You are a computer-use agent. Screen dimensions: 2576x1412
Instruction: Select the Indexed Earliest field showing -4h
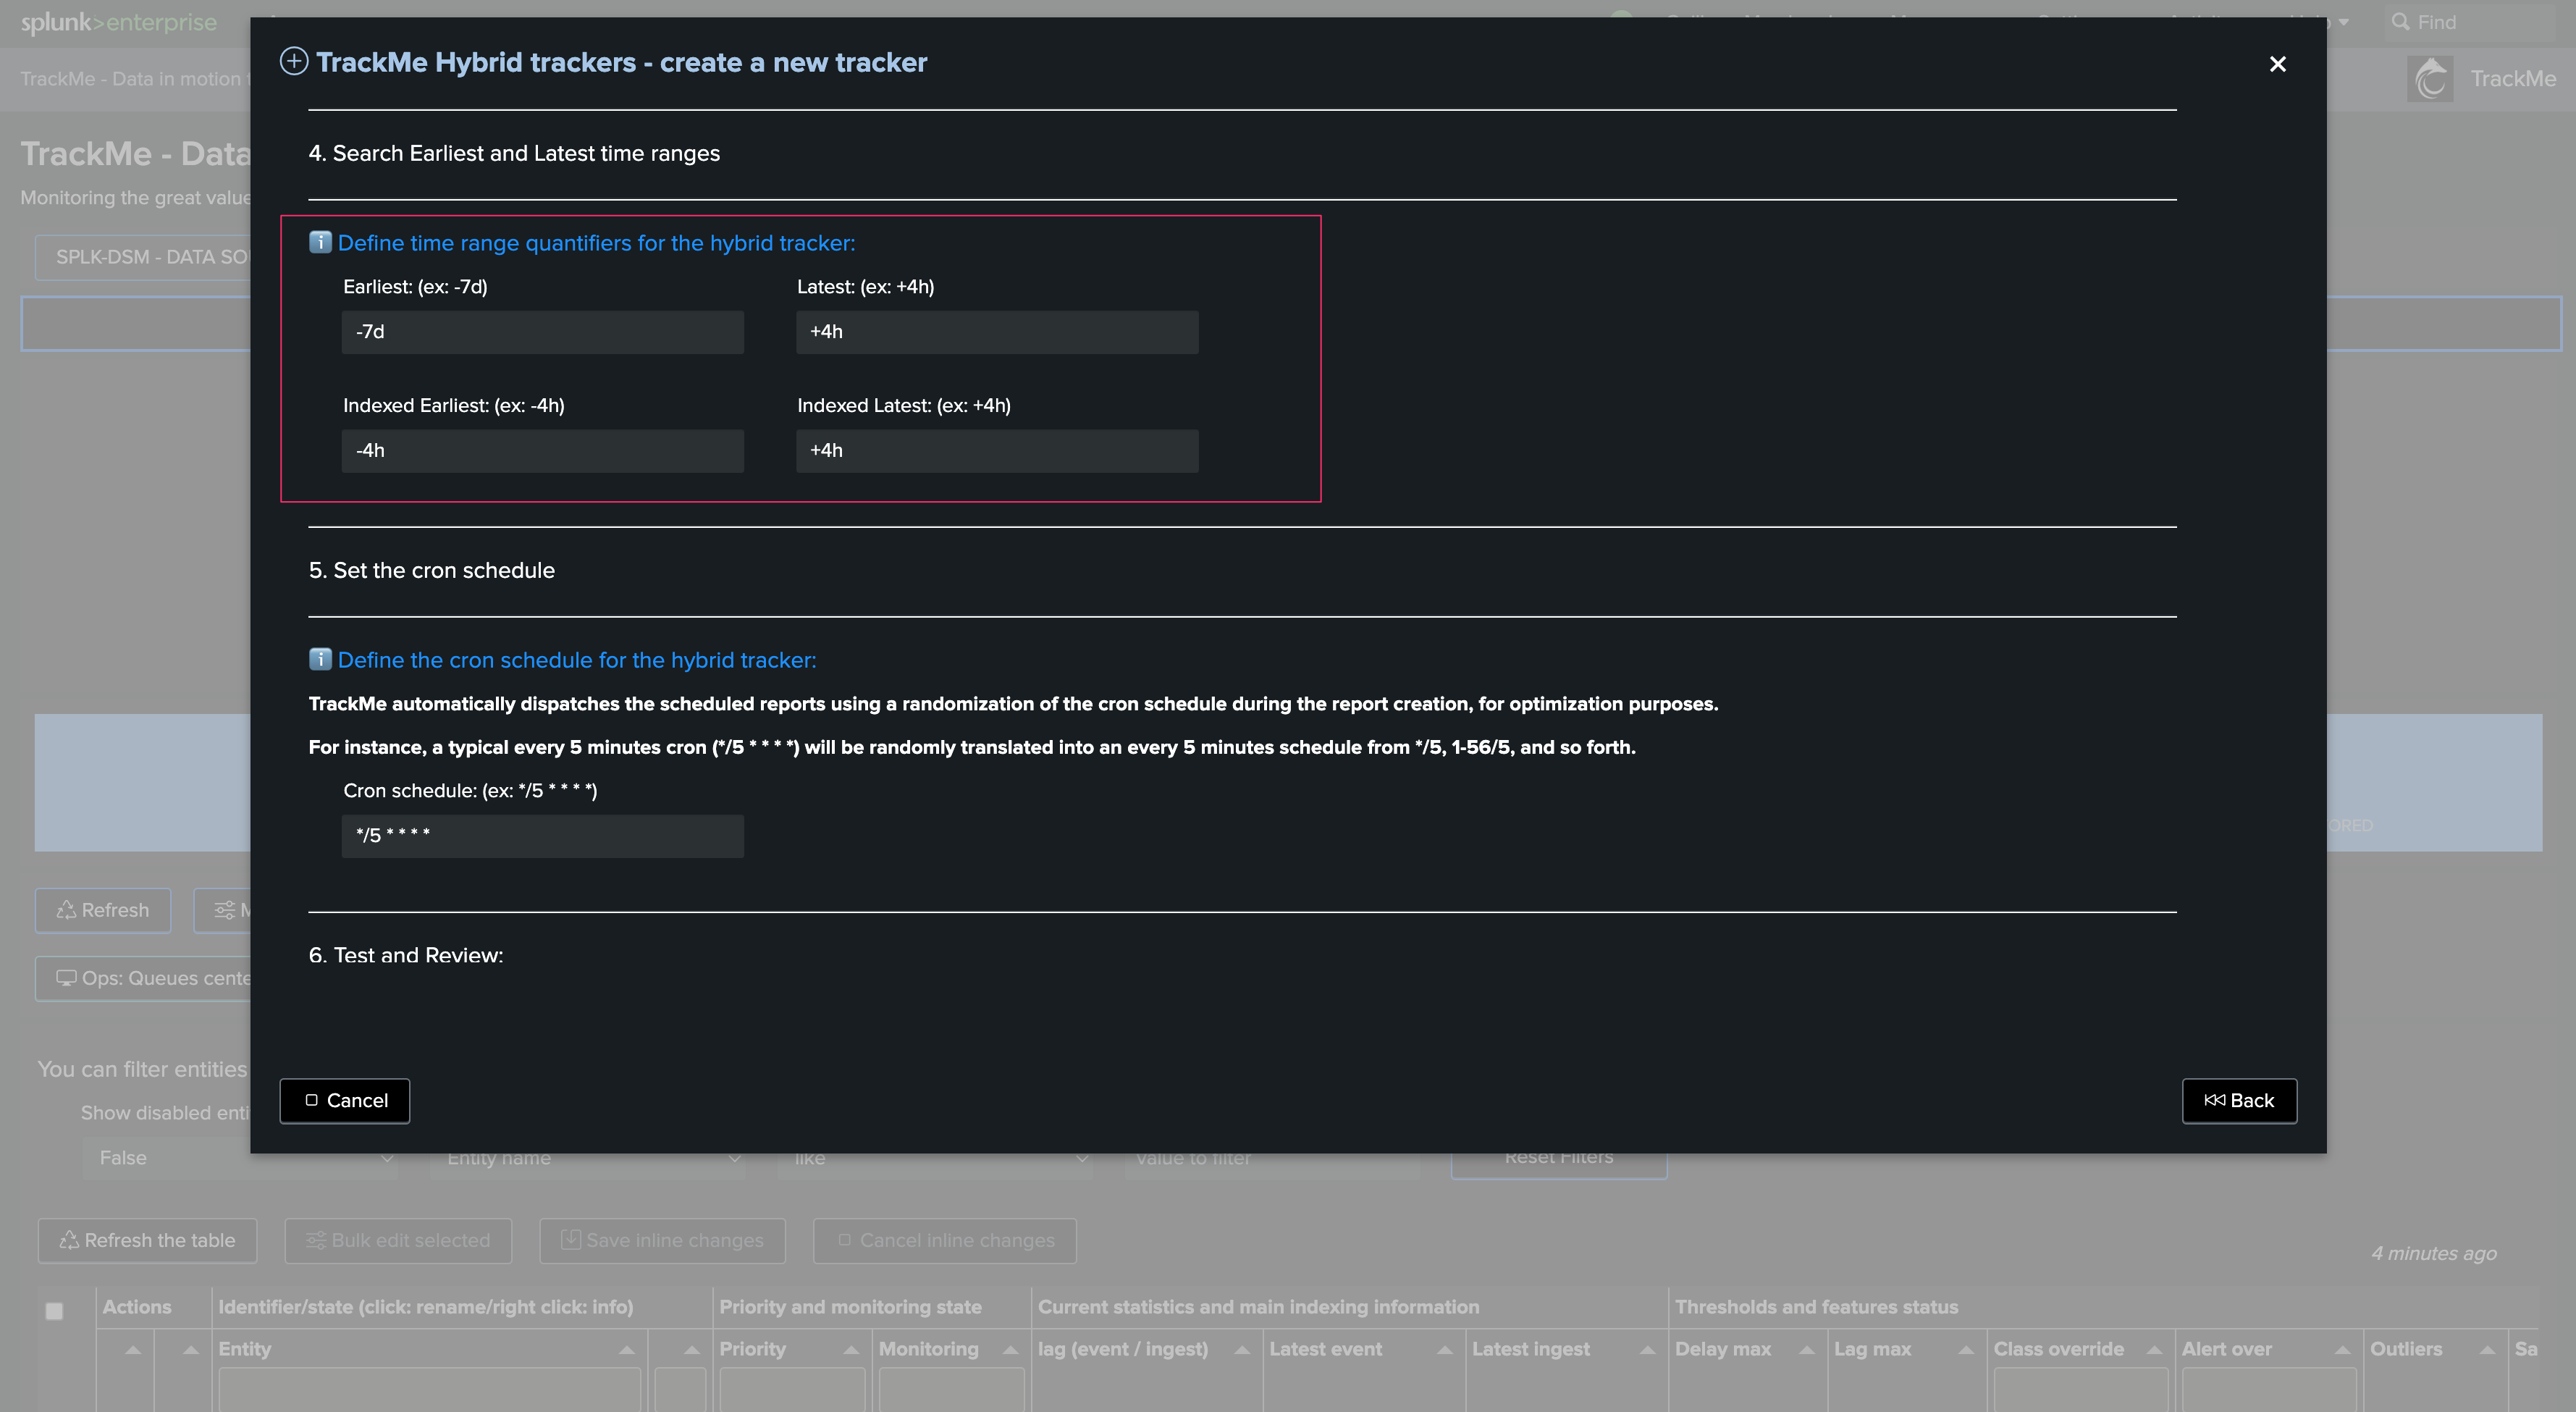542,451
